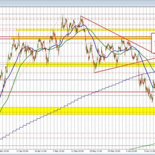The width and height of the screenshot is (155, 155).
Task: Click the 25 May 19:00 date label
Action: (x=114, y=151)
